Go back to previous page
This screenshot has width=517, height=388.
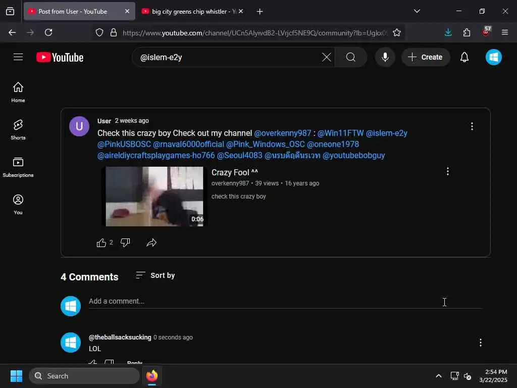click(x=12, y=32)
